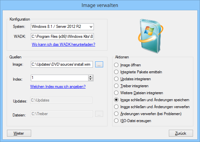The image size is (200, 142).
Task: Click the 'Dateien:' label
Action: (x=19, y=115)
